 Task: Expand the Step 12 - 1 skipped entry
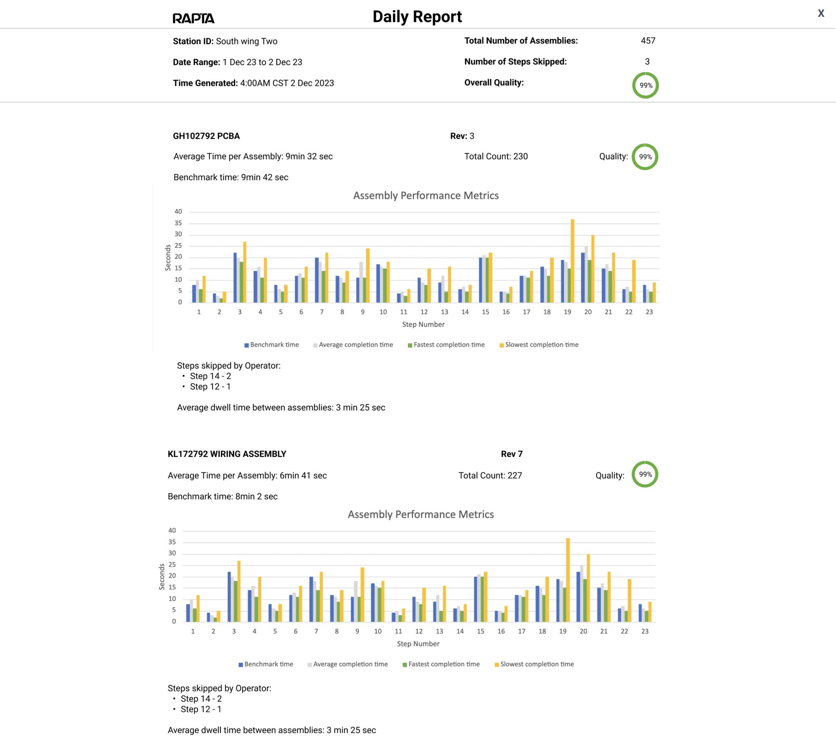(210, 387)
